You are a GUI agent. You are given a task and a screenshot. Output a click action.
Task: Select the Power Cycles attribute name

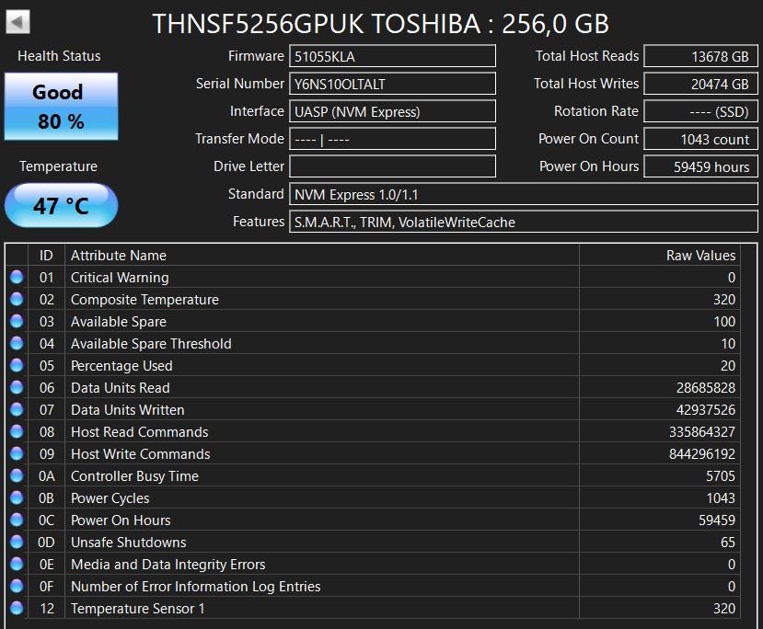tap(110, 498)
